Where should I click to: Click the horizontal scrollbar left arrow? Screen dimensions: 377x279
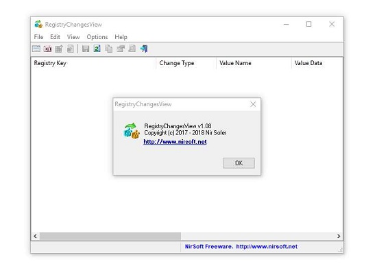point(36,236)
